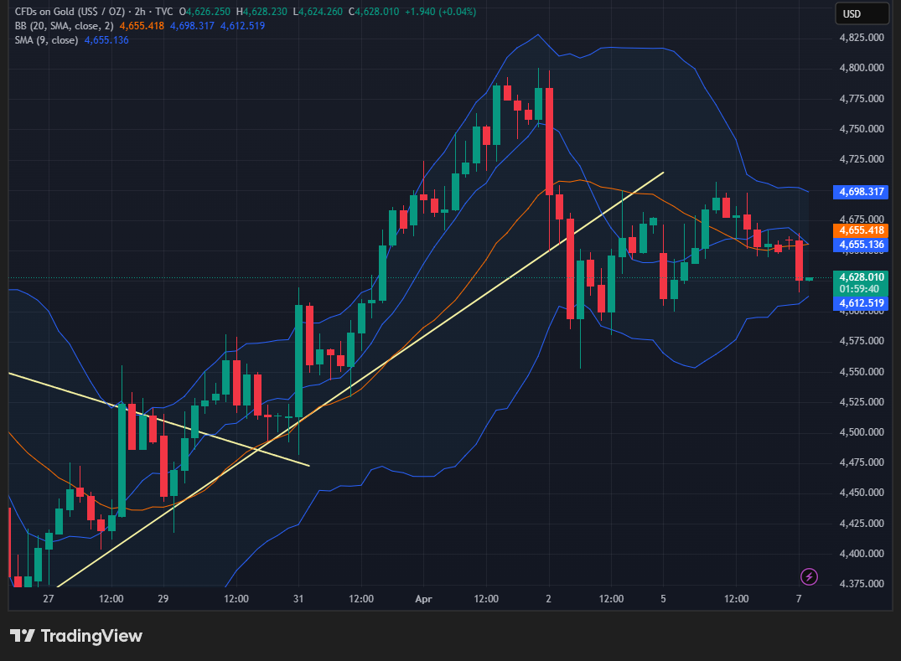Select the SMA (9, close) indicator legend
This screenshot has width=901, height=661.
pyautogui.click(x=46, y=40)
